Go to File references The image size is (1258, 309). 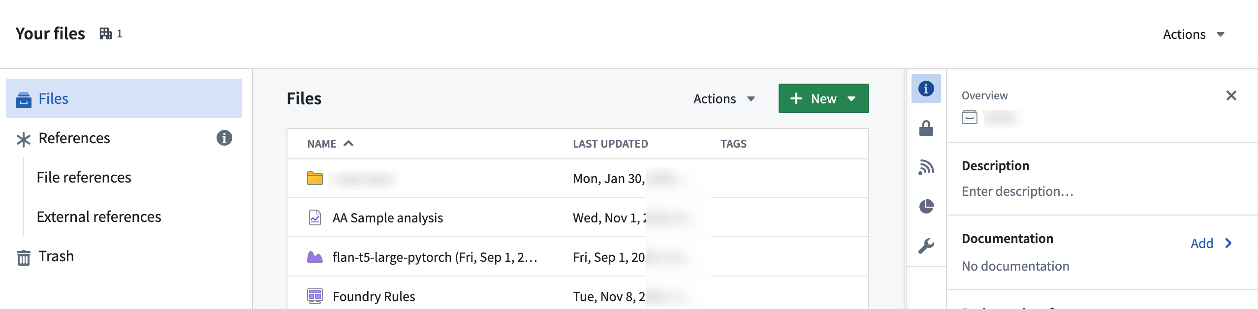(84, 177)
